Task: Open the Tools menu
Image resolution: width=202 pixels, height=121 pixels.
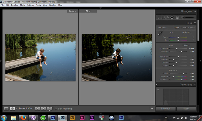Action: (x=38, y=5)
